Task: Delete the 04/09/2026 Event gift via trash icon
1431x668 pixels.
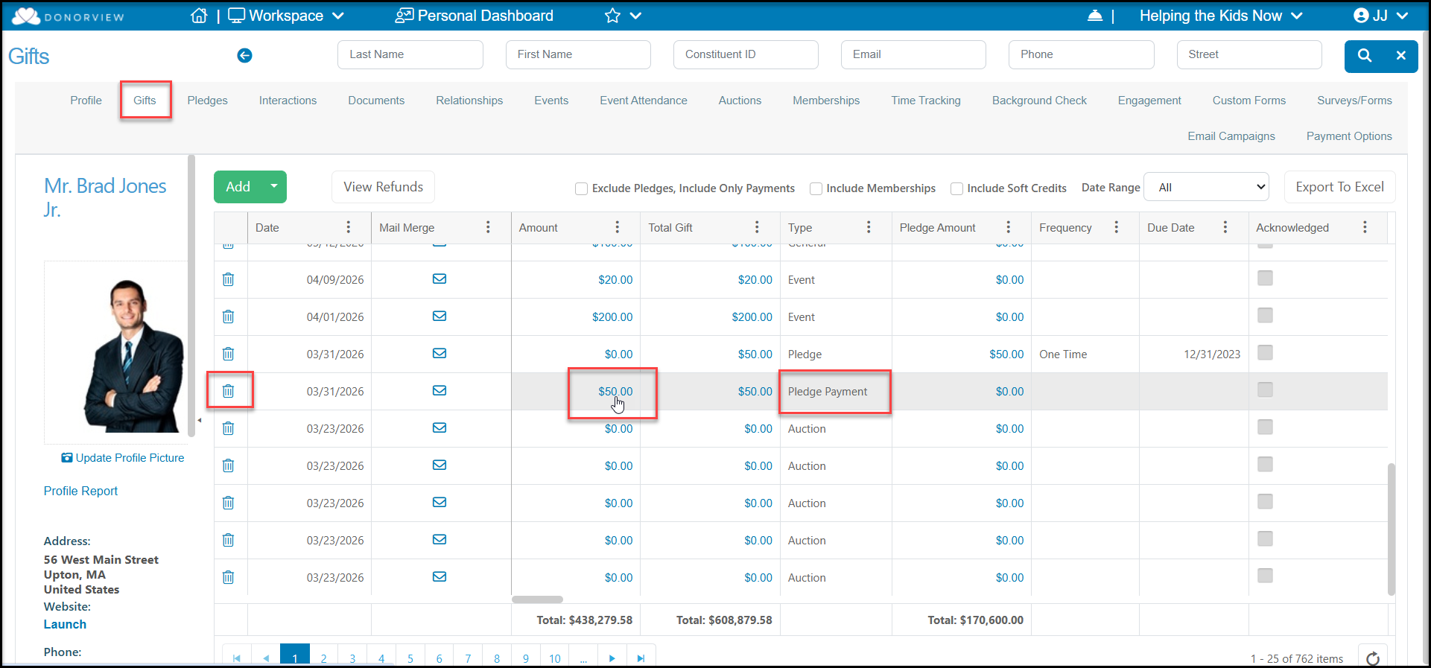Action: [229, 279]
